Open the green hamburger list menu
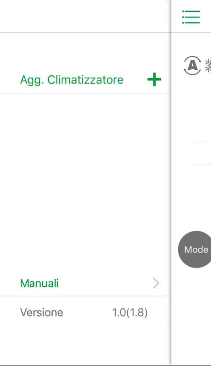211x366 pixels. point(191,17)
